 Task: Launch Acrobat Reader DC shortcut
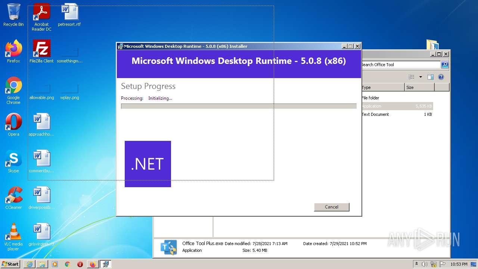[x=41, y=17]
